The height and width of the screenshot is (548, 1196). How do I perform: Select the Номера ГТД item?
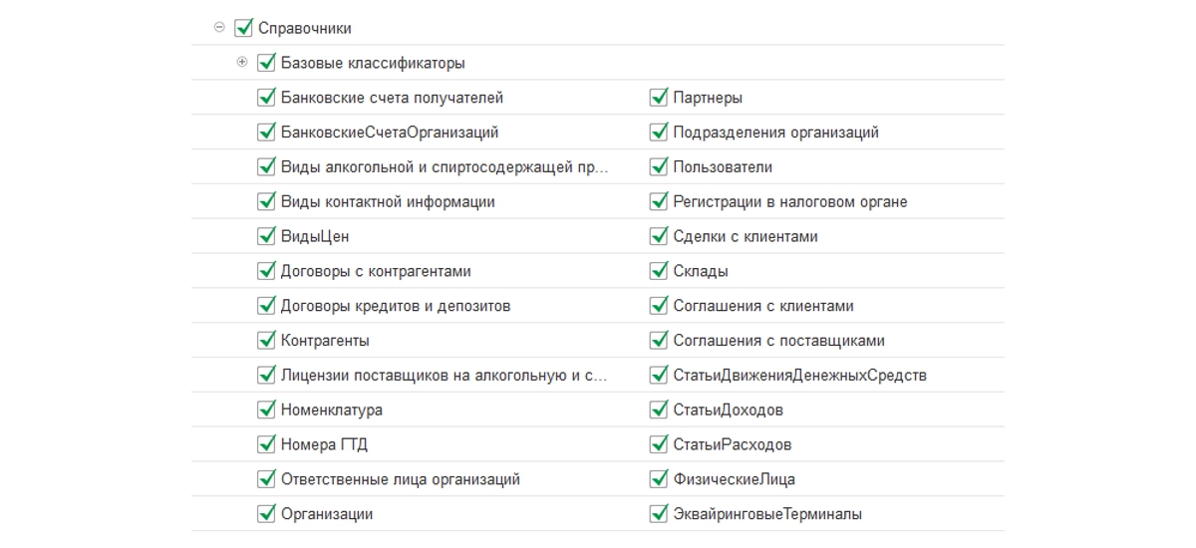point(325,444)
